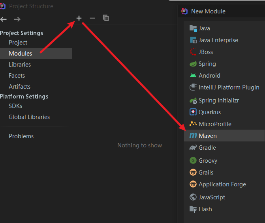Click the plus icon to add module

pyautogui.click(x=79, y=18)
